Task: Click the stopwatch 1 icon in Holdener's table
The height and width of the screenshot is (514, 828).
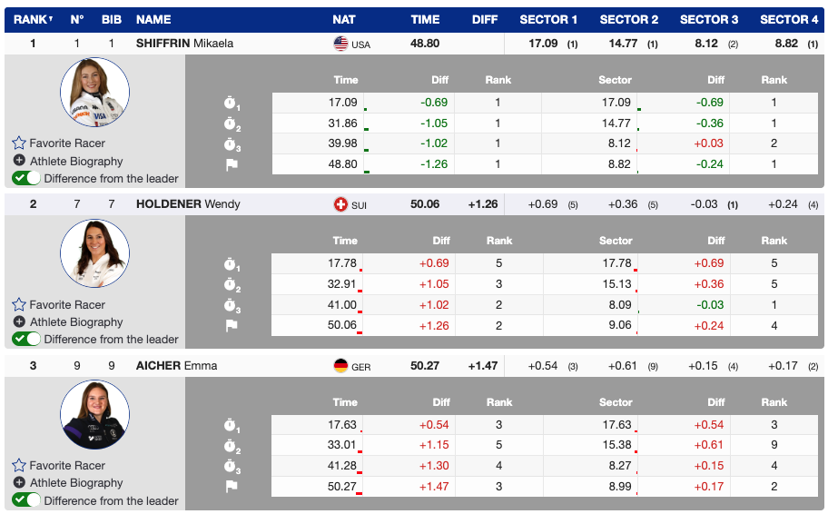Action: [x=232, y=264]
